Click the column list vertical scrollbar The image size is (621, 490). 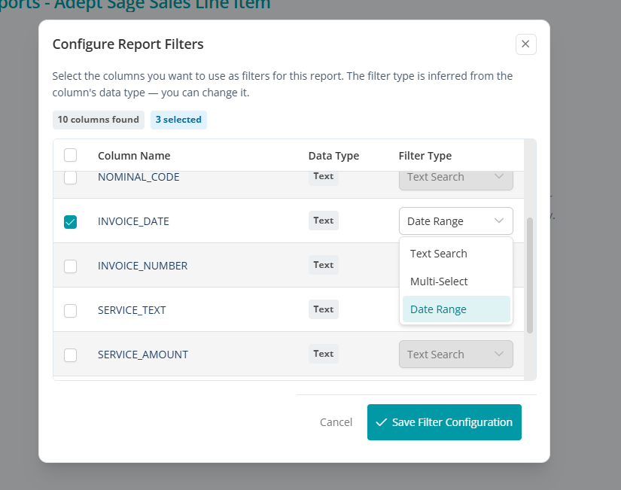530,275
